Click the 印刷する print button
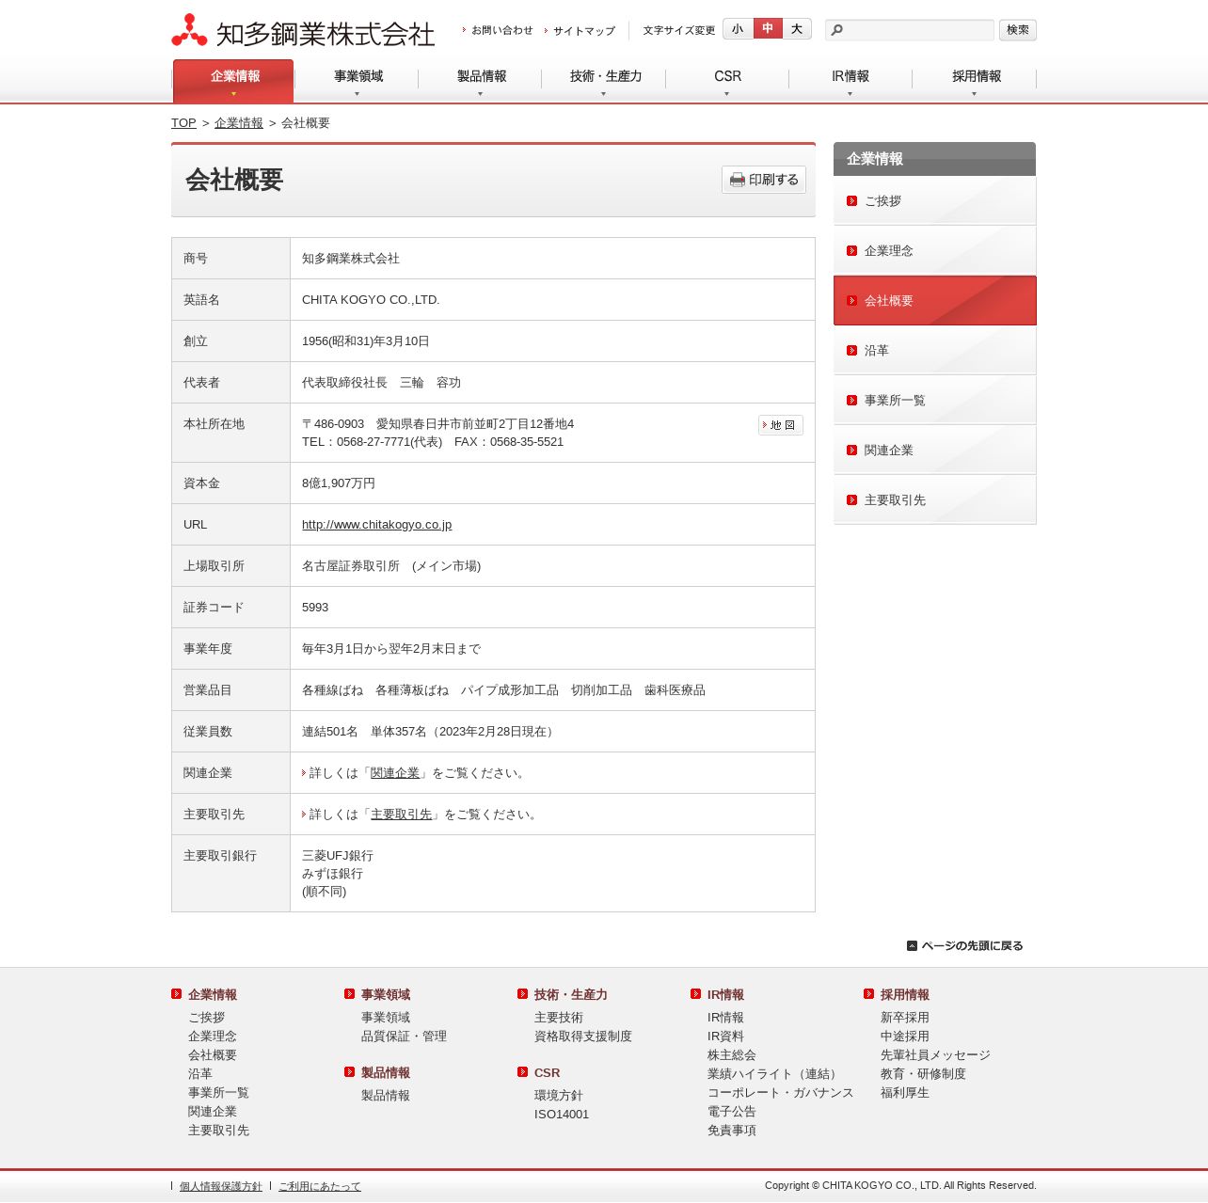Viewport: 1208px width, 1203px height. [764, 180]
